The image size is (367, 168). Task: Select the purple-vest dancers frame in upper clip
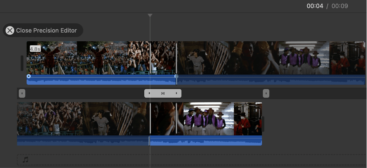tap(304, 58)
